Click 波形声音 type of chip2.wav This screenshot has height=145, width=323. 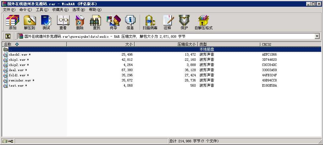[207, 65]
